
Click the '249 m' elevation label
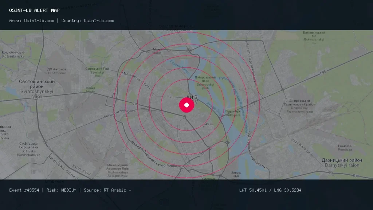208,124
